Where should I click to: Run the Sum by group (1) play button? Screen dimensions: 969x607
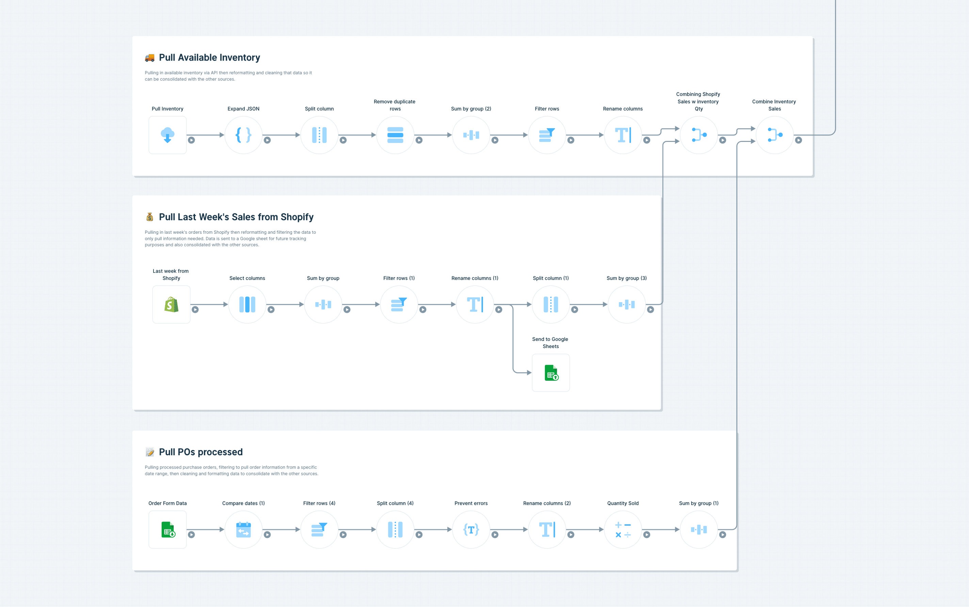pyautogui.click(x=723, y=535)
